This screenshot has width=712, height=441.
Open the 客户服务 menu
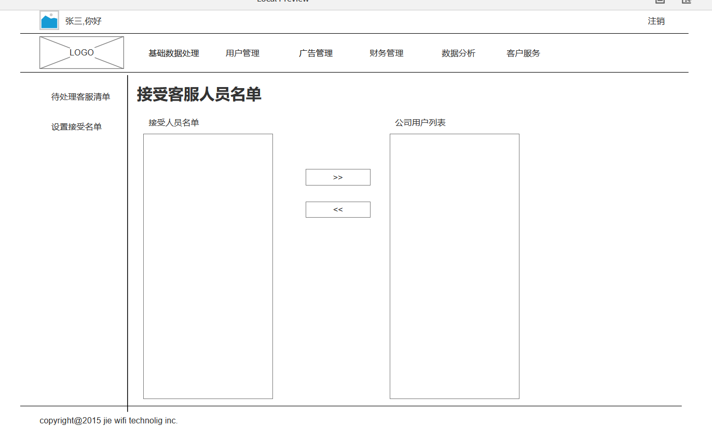coord(523,53)
